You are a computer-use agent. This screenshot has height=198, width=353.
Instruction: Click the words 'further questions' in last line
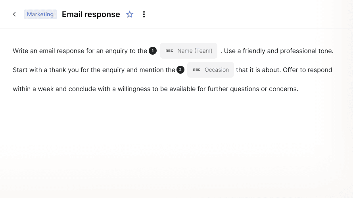coord(233,89)
